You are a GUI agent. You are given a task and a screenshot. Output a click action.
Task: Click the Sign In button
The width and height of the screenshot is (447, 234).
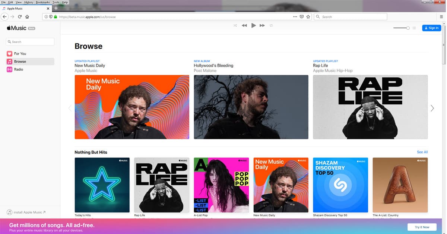[x=431, y=28]
